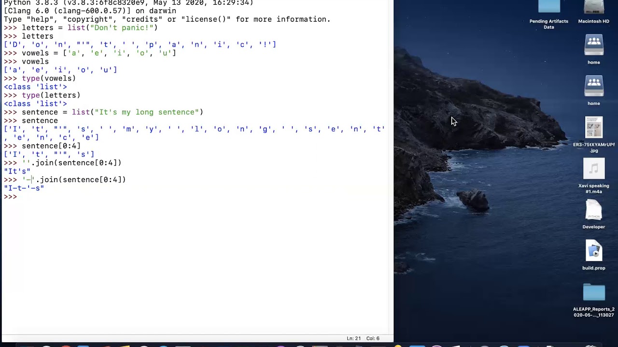Click the ''.join(sentence[0:4]) command line
This screenshot has height=347, width=618.
tap(63, 163)
